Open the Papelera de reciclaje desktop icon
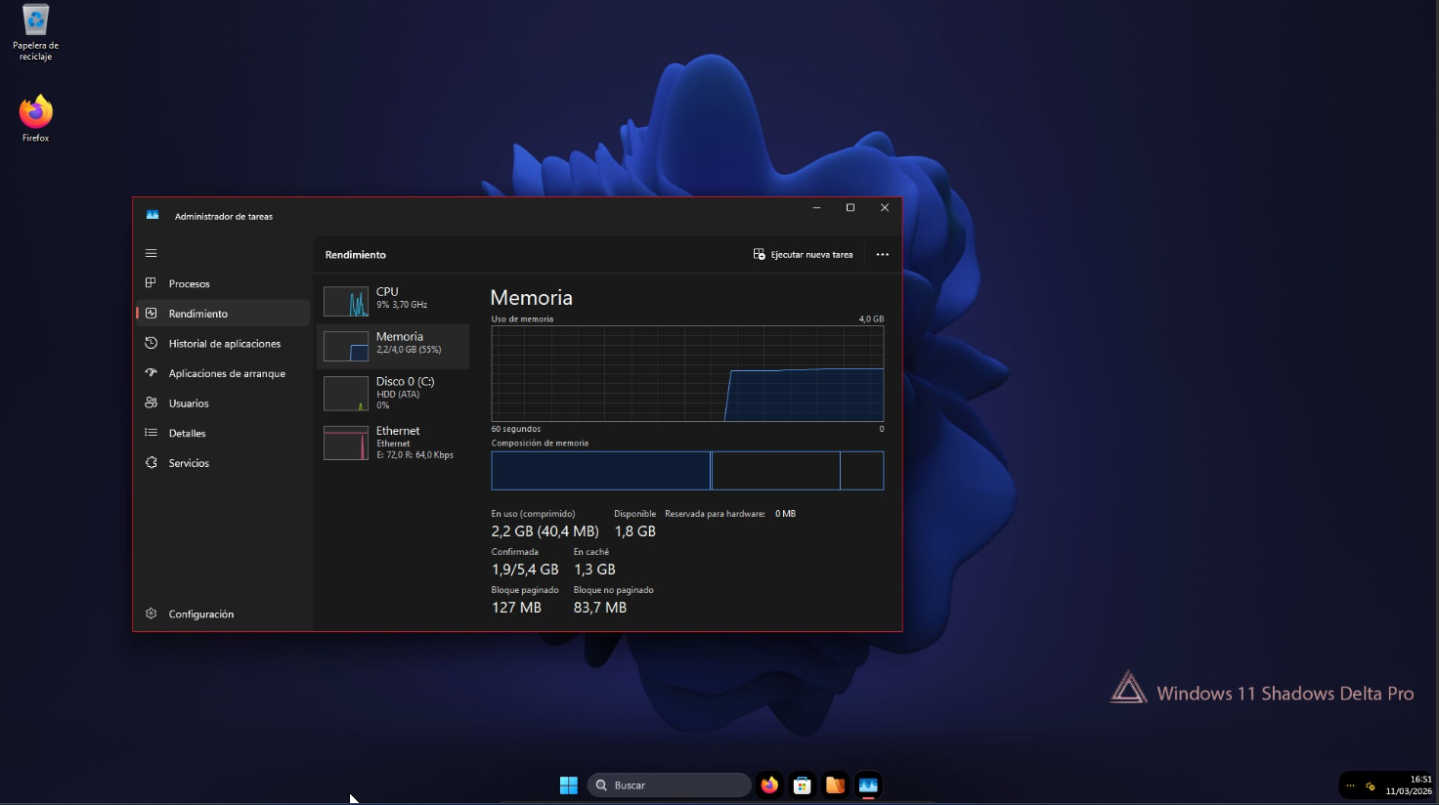The width and height of the screenshot is (1439, 805). tap(35, 32)
